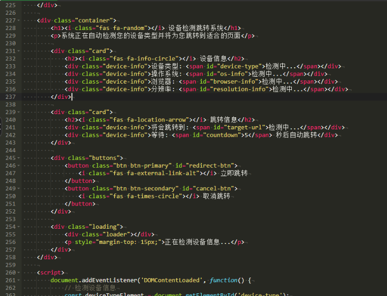Viewport: 387px width, 296px height.
Task: Click line number 225 in the gutter
Action: (x=11, y=5)
